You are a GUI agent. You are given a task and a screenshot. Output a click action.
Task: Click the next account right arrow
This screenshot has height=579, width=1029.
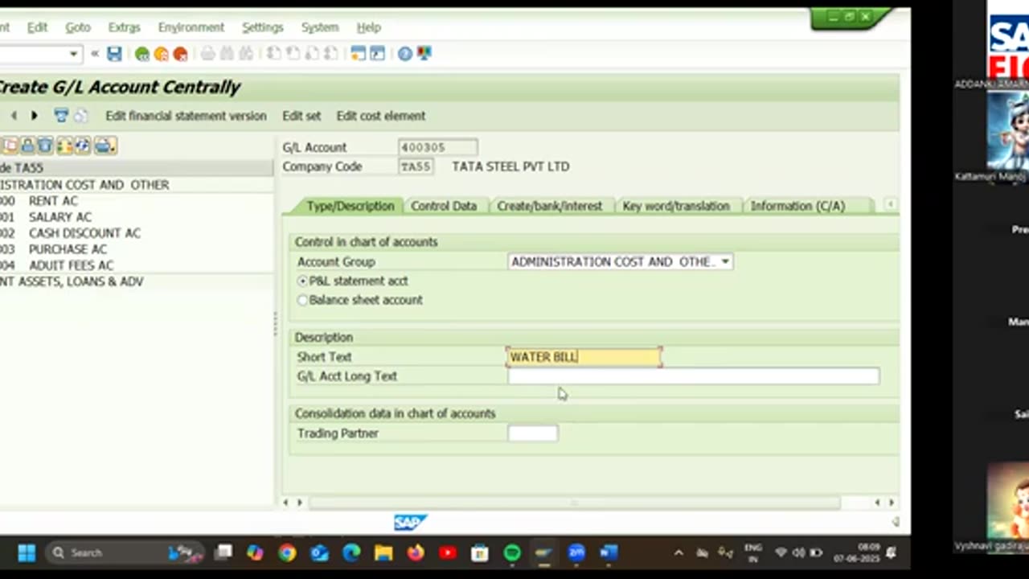34,116
